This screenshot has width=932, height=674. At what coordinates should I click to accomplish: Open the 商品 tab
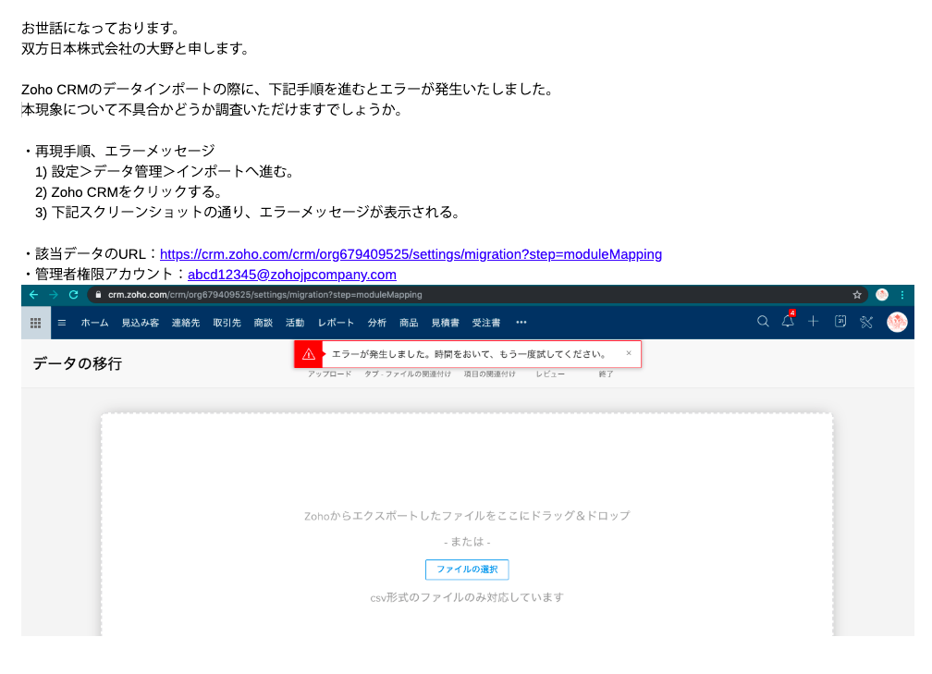409,323
